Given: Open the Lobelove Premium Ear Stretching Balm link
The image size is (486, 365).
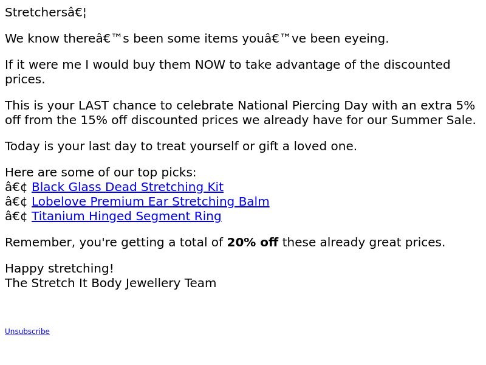Looking at the screenshot, I should pos(150,202).
